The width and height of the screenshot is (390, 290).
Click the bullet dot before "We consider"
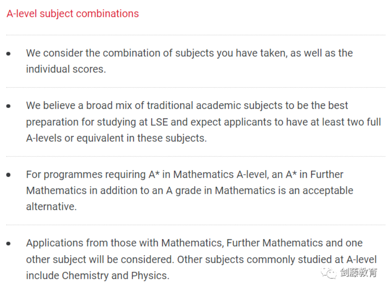point(9,53)
